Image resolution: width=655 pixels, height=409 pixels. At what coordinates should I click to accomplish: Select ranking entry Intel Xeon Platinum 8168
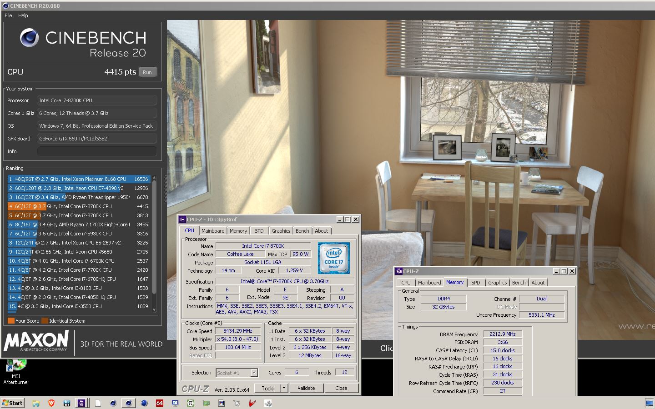pyautogui.click(x=79, y=179)
